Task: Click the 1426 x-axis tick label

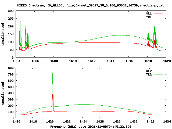Action: point(100,121)
